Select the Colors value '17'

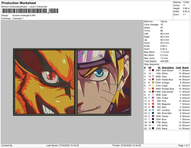pyautogui.click(x=184, y=5)
